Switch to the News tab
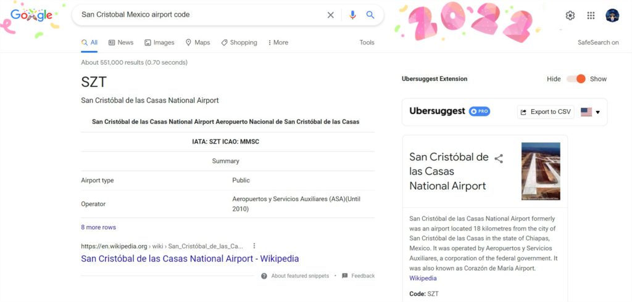Viewport: 632px width, 302px height. pos(121,43)
